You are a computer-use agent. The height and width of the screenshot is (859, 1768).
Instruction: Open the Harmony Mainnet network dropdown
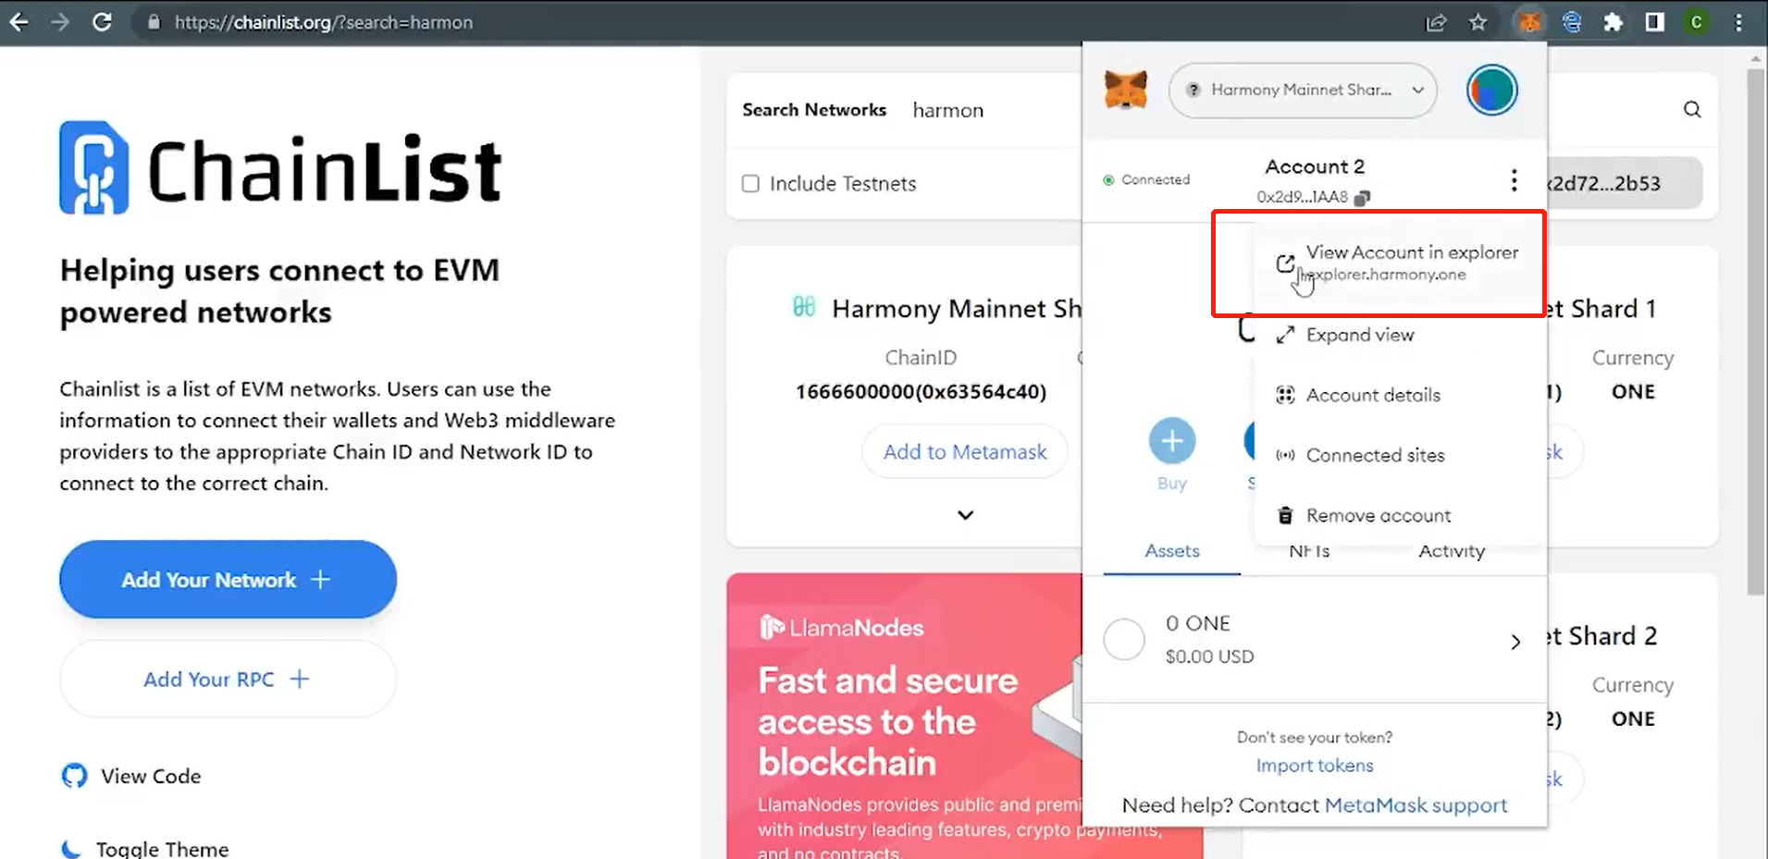click(1303, 90)
